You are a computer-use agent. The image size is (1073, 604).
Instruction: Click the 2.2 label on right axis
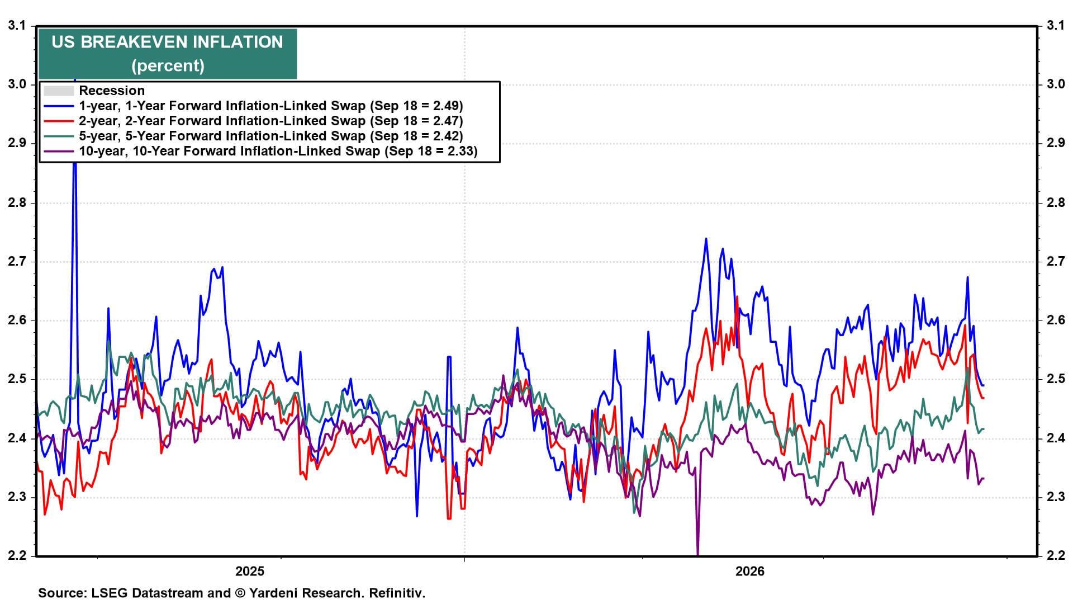1056,556
